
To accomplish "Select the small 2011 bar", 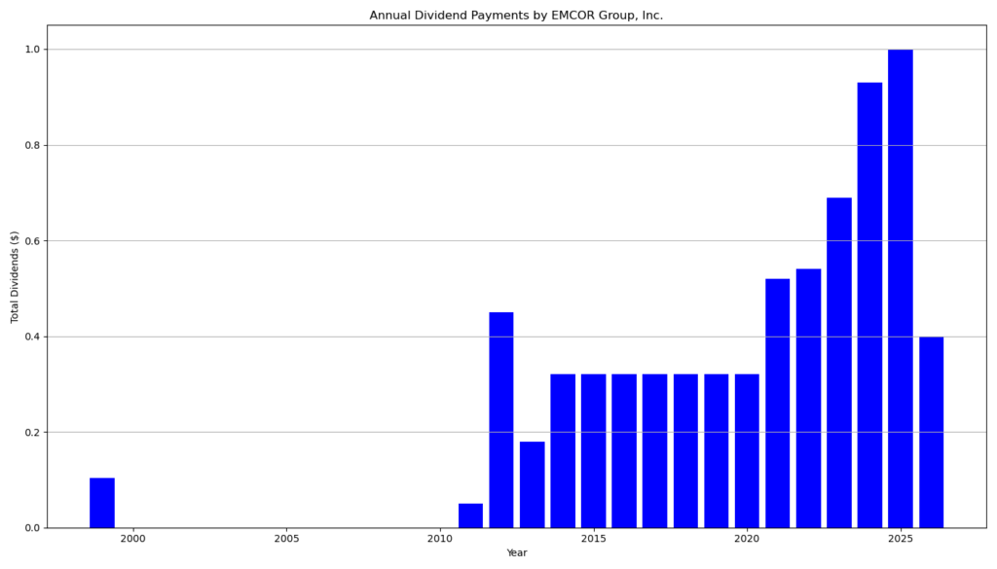I will point(470,516).
